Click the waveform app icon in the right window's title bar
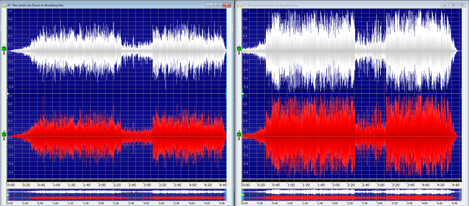The image size is (469, 206). click(x=239, y=5)
